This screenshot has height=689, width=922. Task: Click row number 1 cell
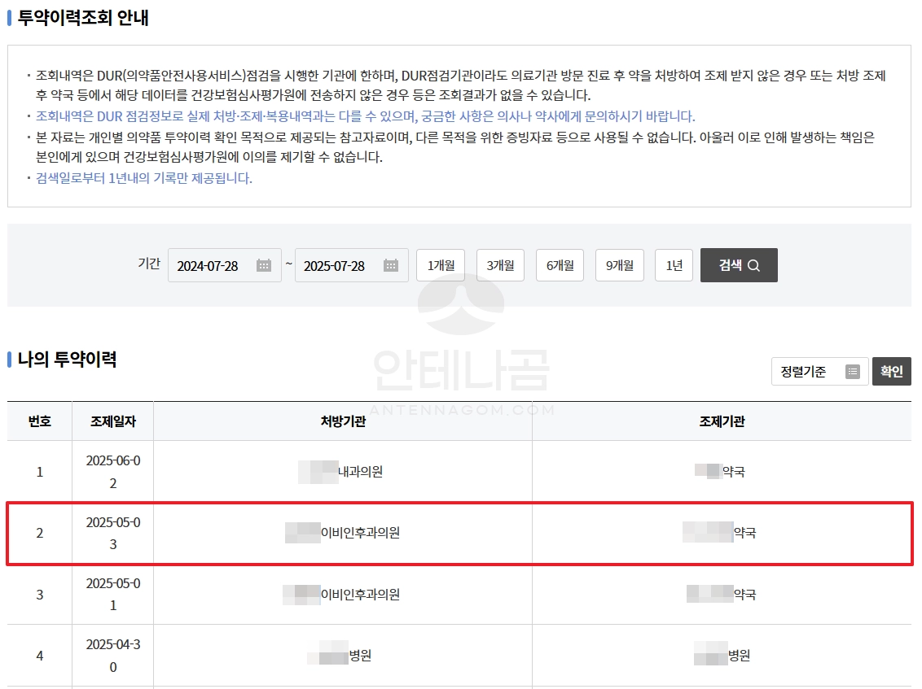(x=39, y=472)
